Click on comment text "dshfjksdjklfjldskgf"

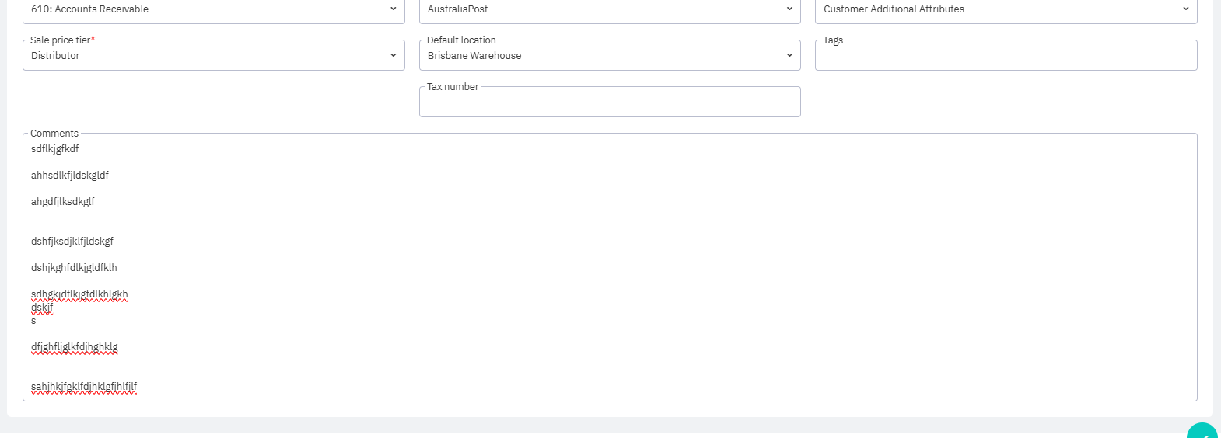point(72,242)
